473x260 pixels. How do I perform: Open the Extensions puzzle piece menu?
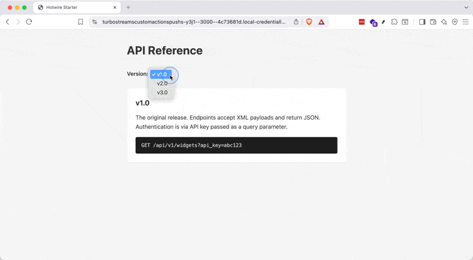tap(394, 22)
